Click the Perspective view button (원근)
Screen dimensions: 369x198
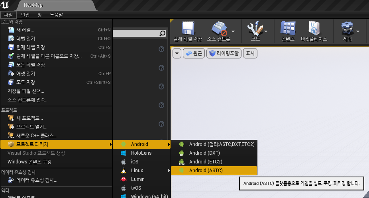point(194,53)
